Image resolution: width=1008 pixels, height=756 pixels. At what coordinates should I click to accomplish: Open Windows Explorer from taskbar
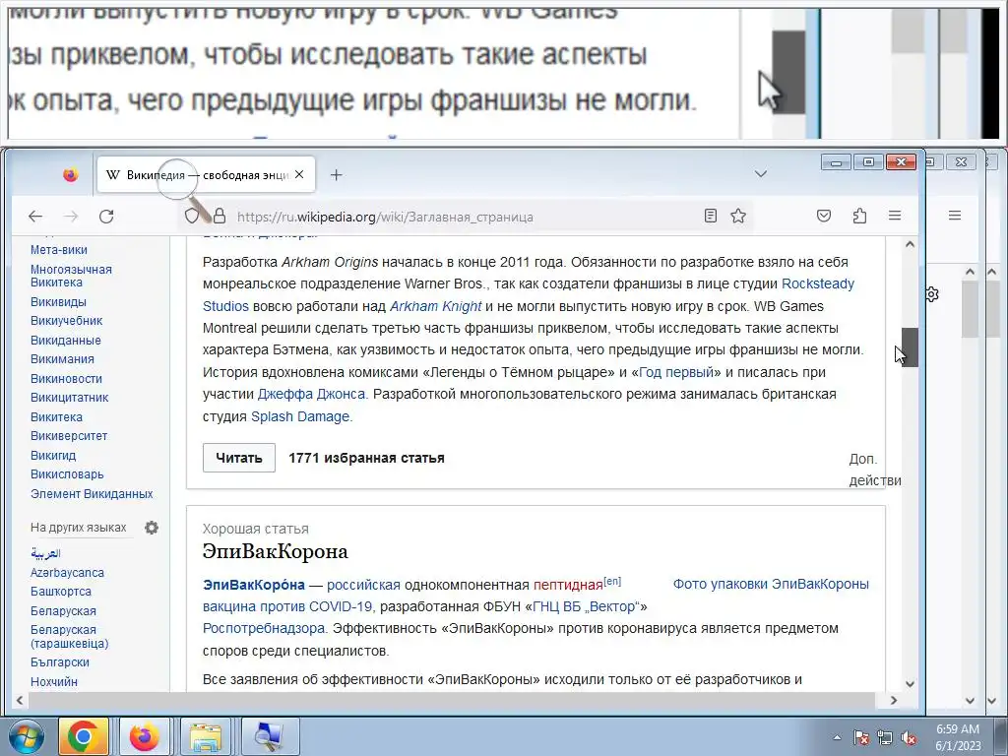205,736
